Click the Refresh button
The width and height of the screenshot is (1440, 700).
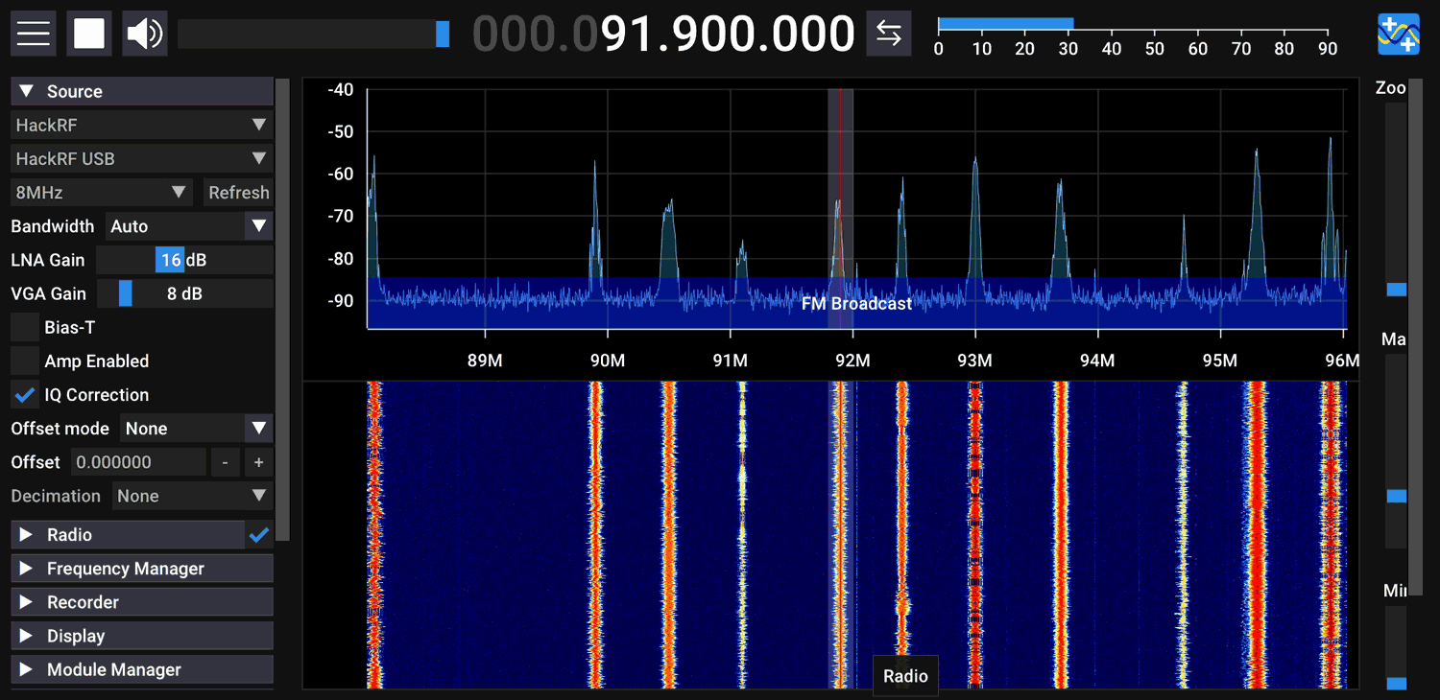pyautogui.click(x=238, y=192)
